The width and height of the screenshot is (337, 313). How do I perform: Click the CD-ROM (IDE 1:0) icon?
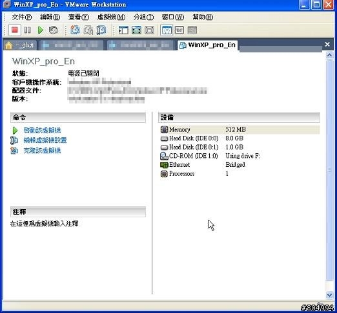point(164,156)
